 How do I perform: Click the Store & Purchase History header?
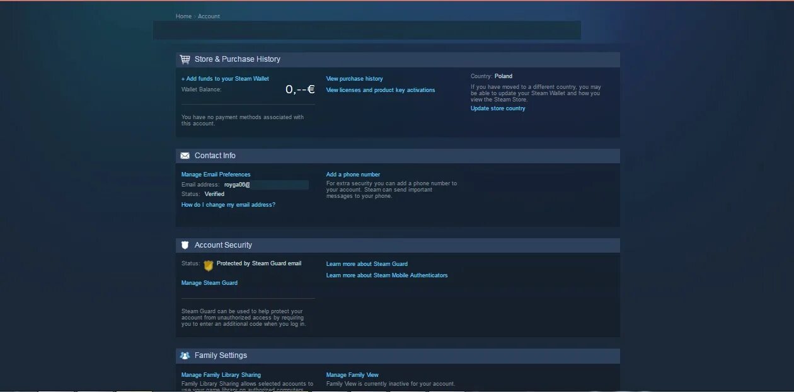coord(398,59)
